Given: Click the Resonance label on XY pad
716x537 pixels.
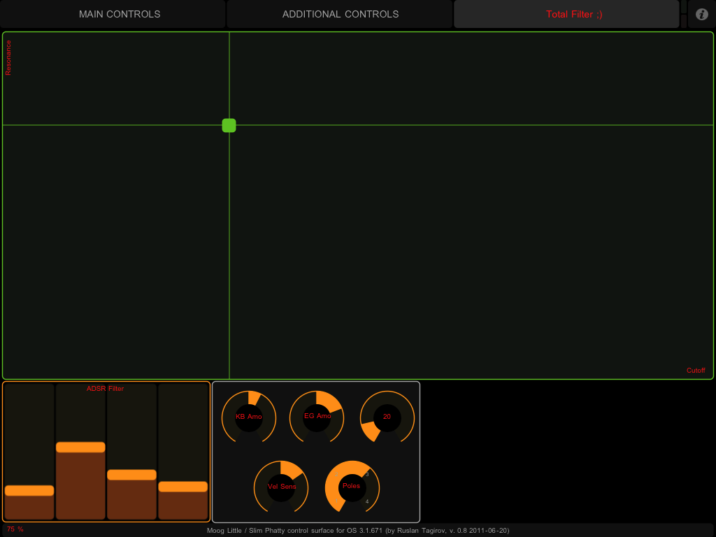Looking at the screenshot, I should pos(9,58).
